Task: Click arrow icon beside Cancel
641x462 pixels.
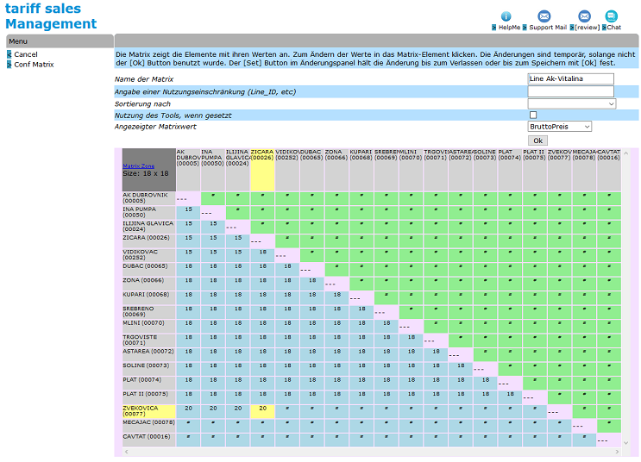Action: pyautogui.click(x=9, y=54)
